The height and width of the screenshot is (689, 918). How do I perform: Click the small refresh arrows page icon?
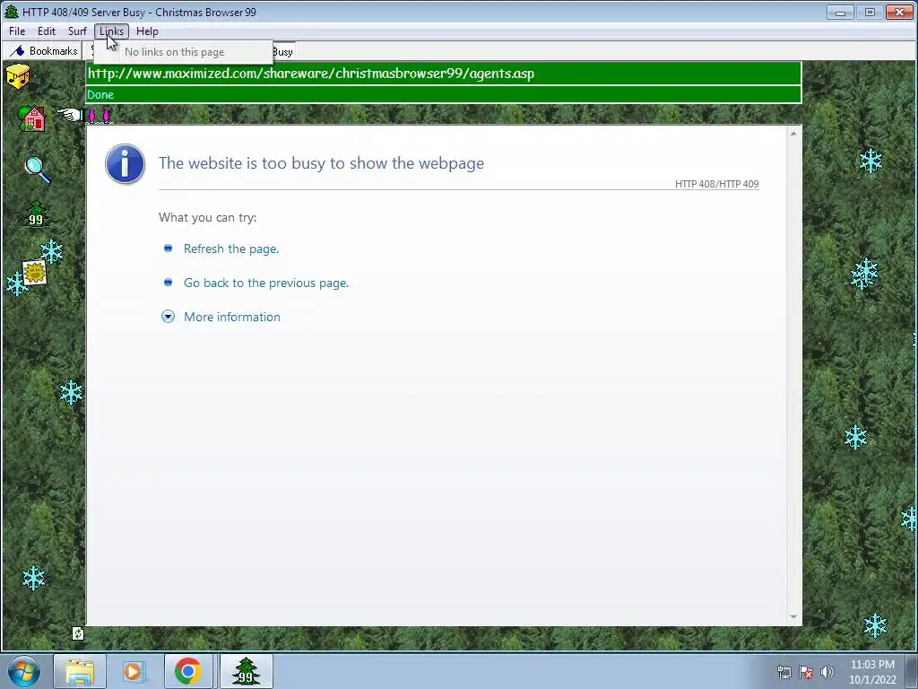click(x=78, y=633)
